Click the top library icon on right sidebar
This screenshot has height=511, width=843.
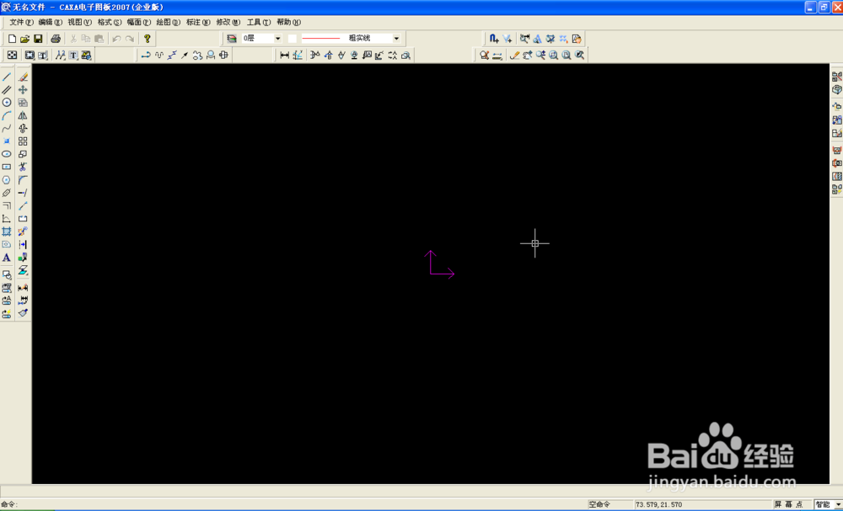pyautogui.click(x=836, y=77)
